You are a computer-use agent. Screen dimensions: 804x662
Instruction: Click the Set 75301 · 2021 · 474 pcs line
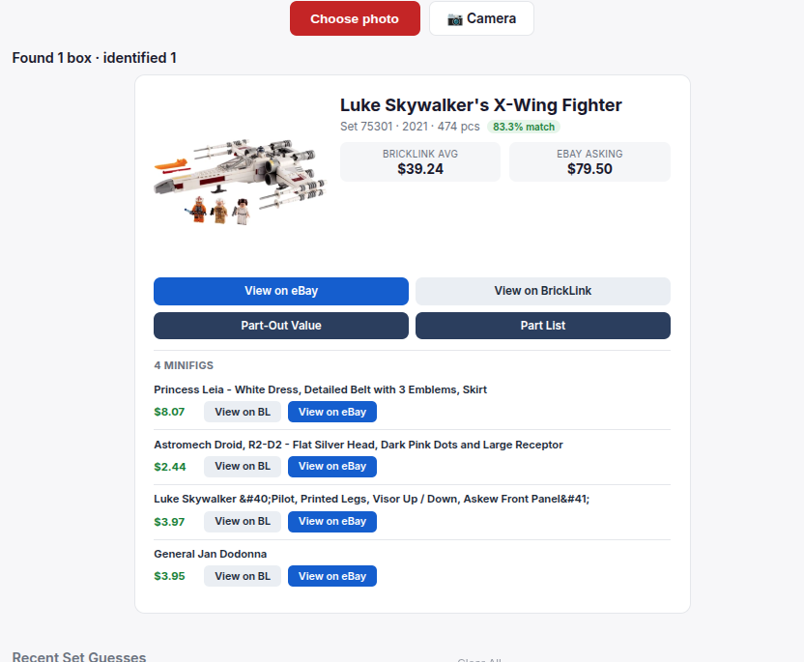pos(410,127)
